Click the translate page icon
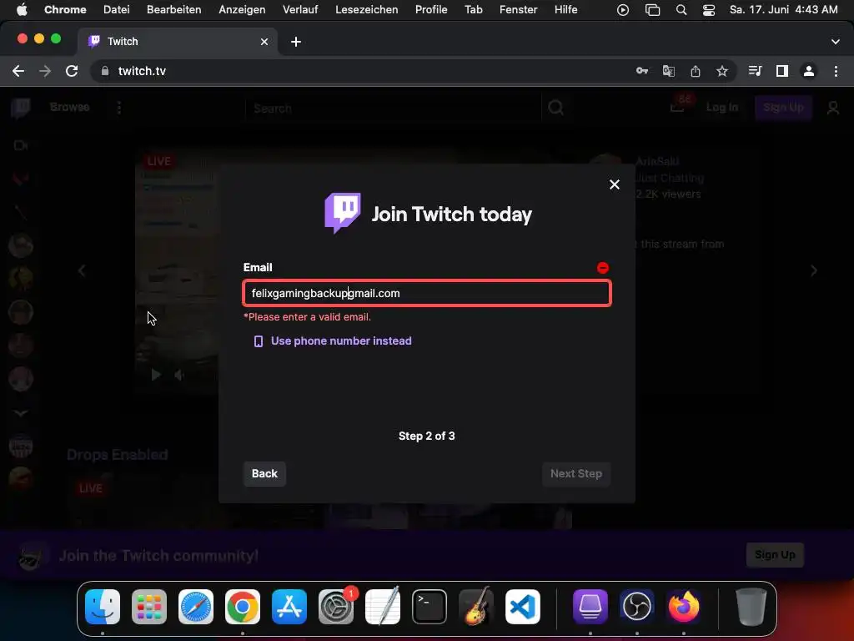 pyautogui.click(x=669, y=71)
